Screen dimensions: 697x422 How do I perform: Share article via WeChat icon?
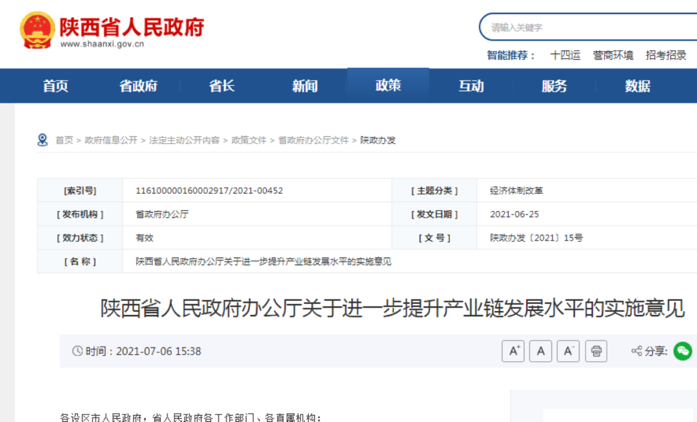click(682, 351)
